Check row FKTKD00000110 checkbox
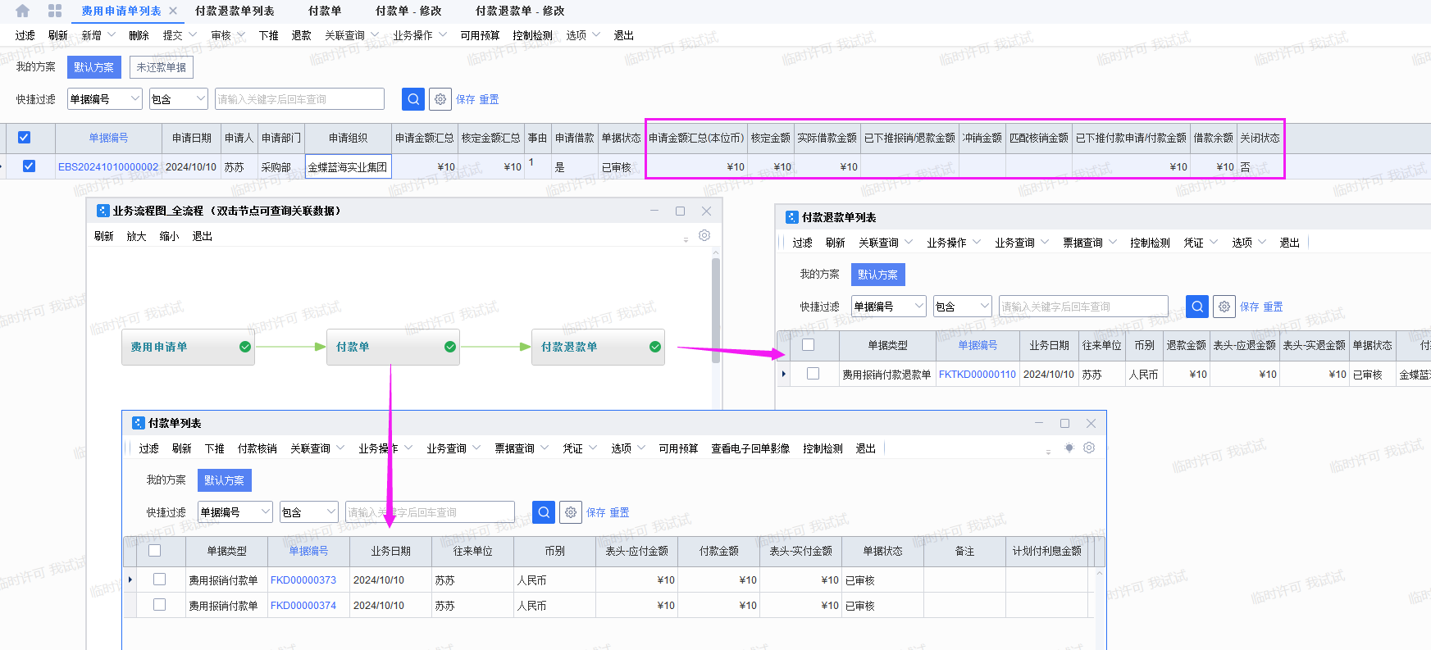 pos(813,374)
